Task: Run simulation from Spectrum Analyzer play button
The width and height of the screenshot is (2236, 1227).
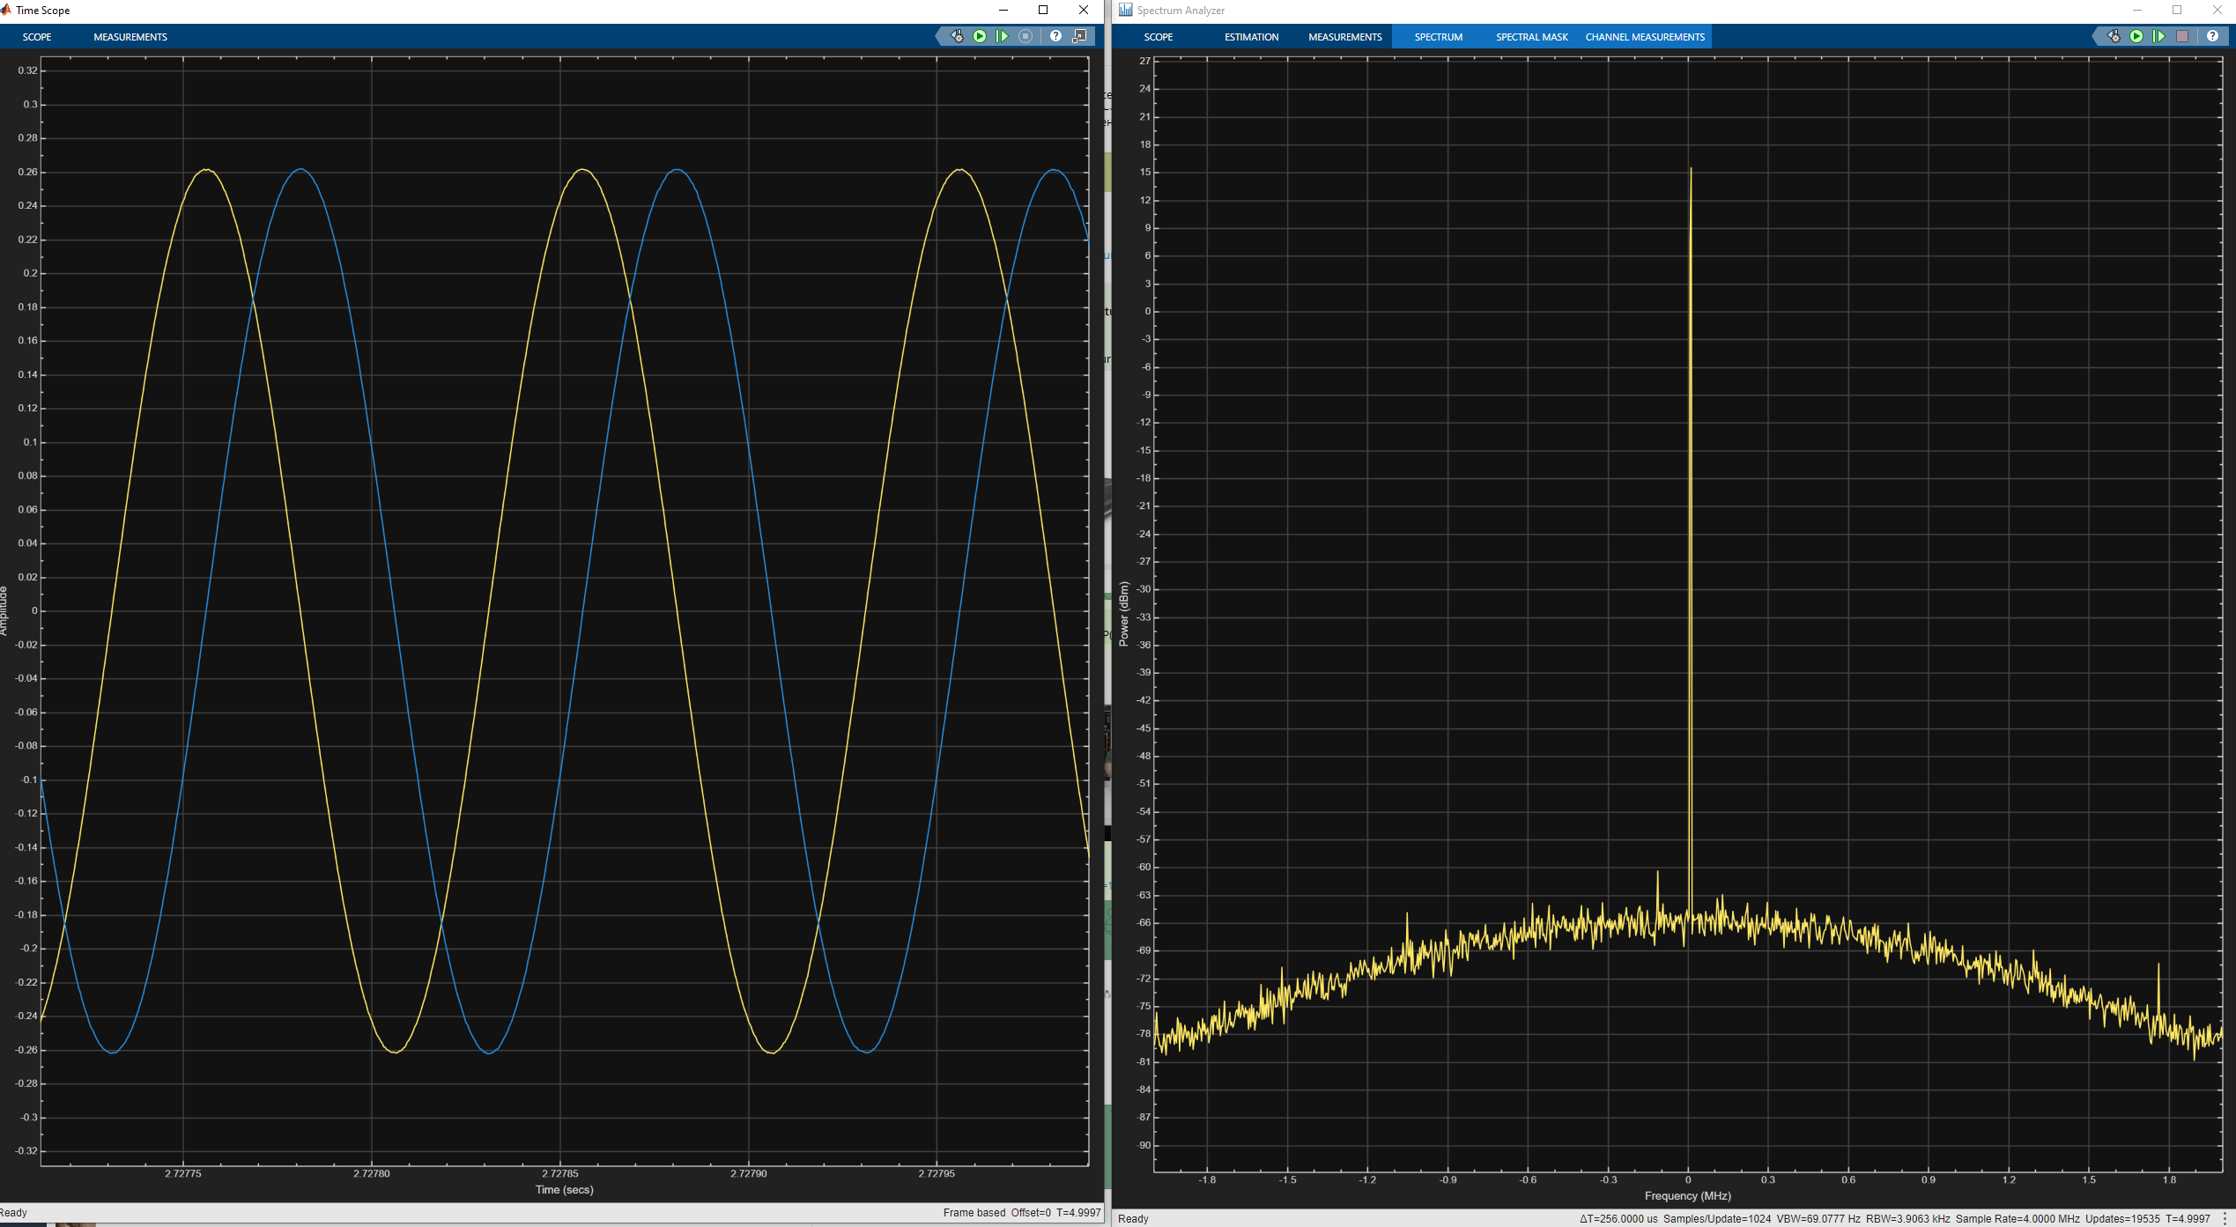Action: point(2136,36)
